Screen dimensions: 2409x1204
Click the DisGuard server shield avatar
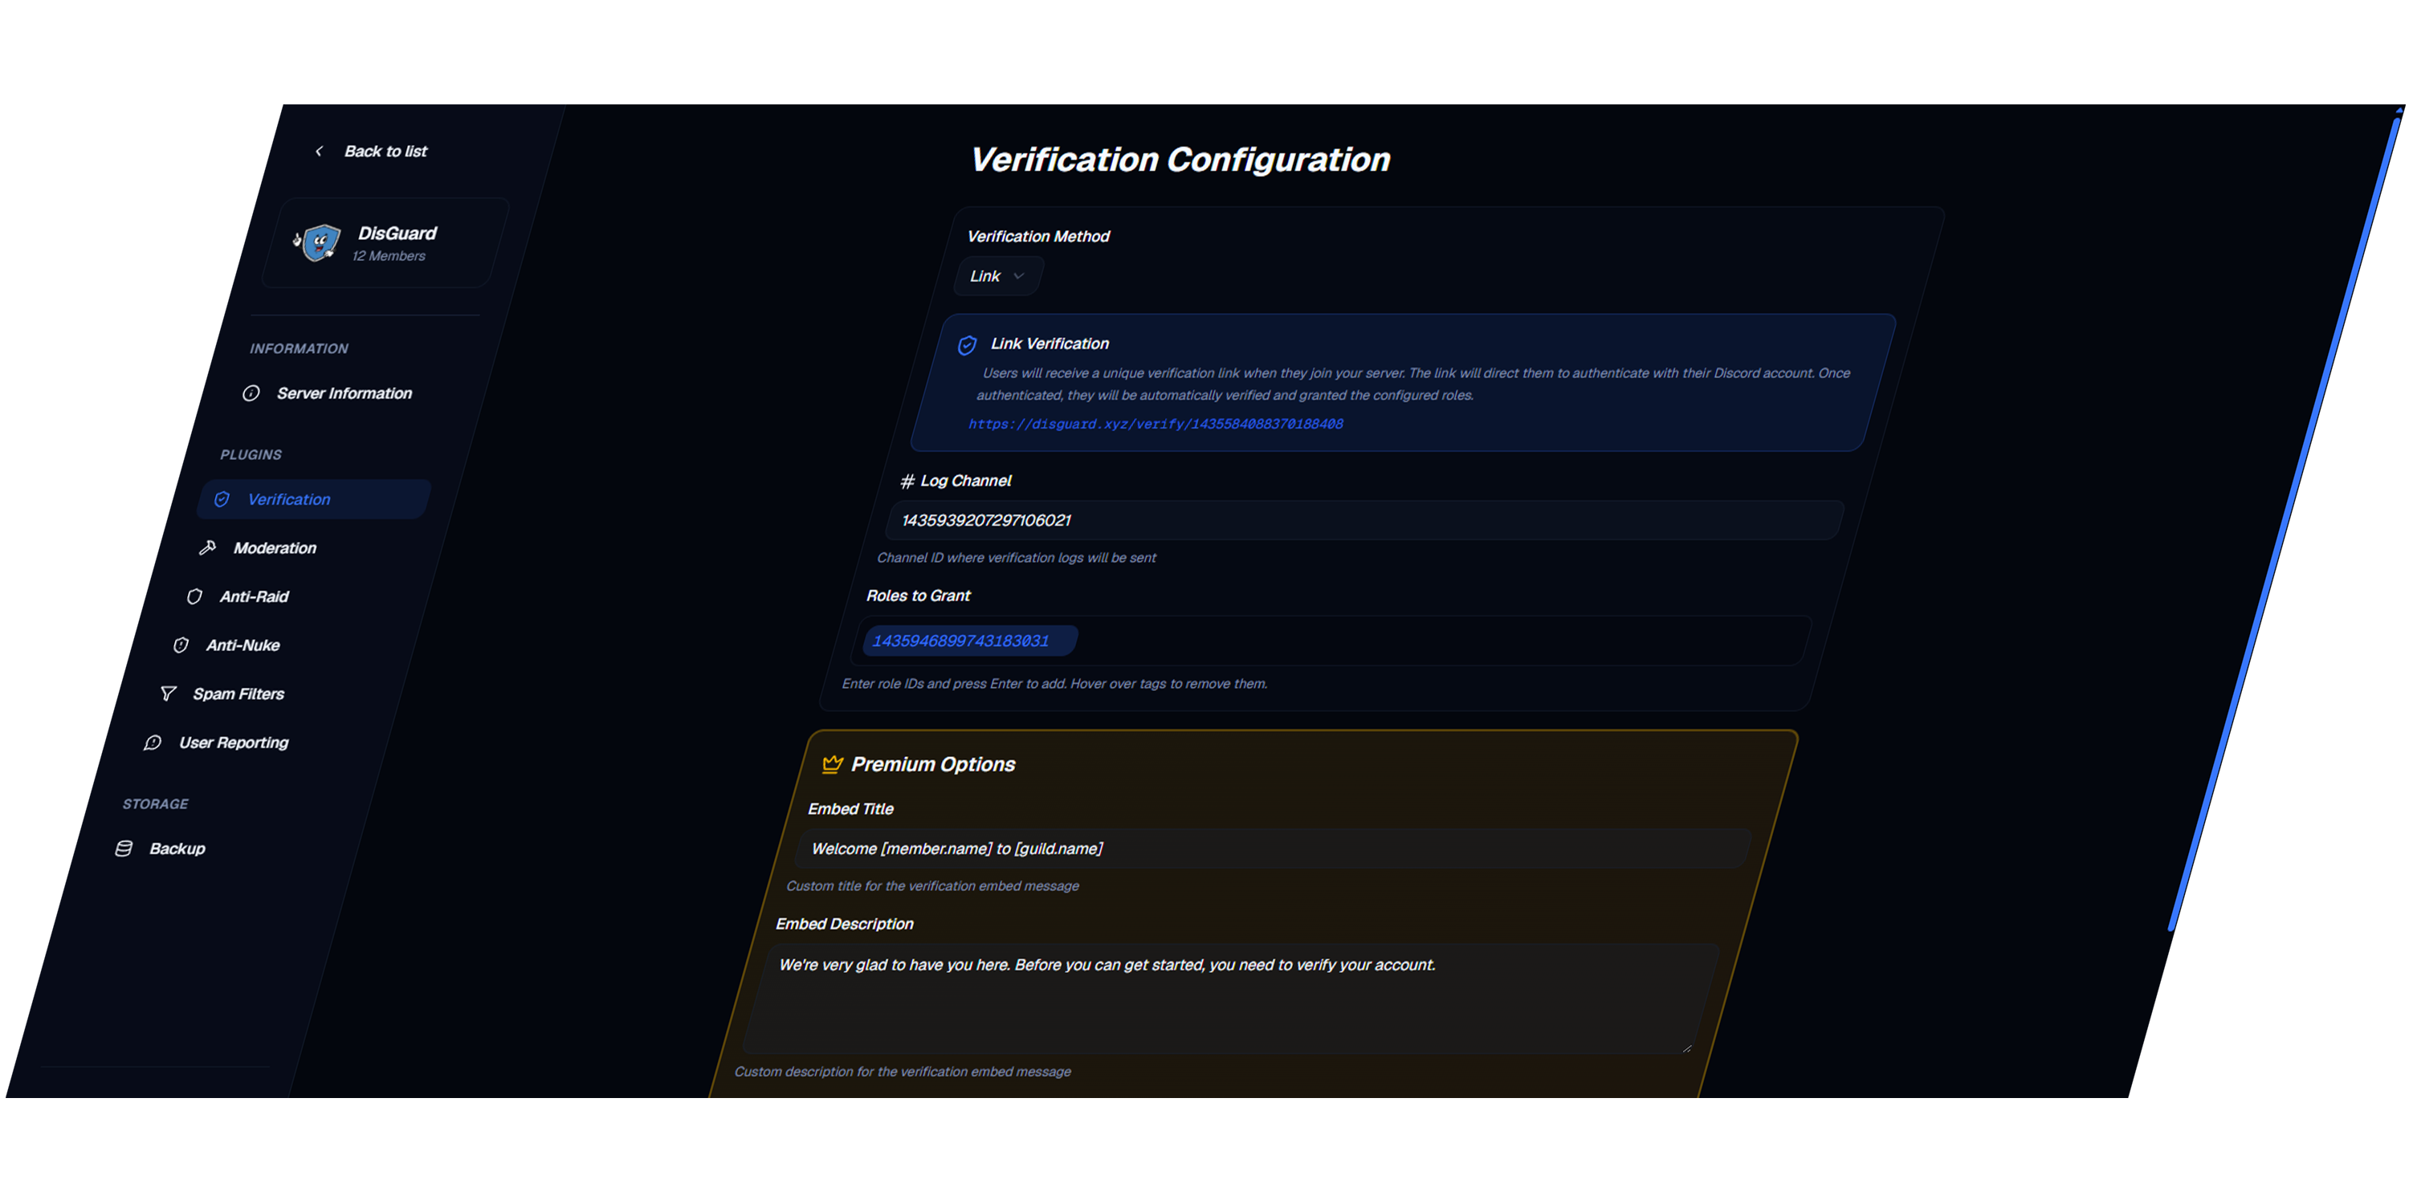[x=317, y=242]
